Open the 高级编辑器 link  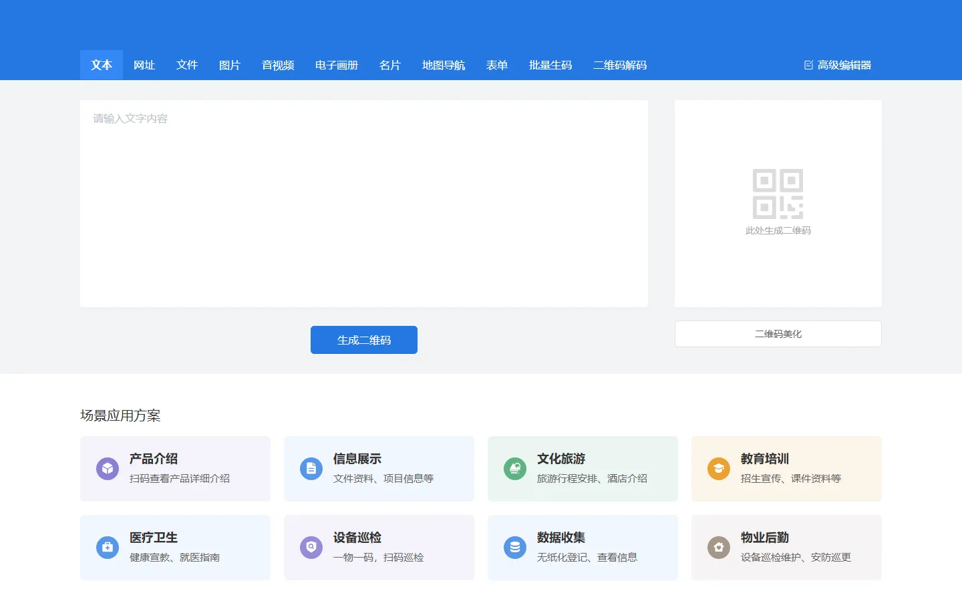pyautogui.click(x=838, y=65)
